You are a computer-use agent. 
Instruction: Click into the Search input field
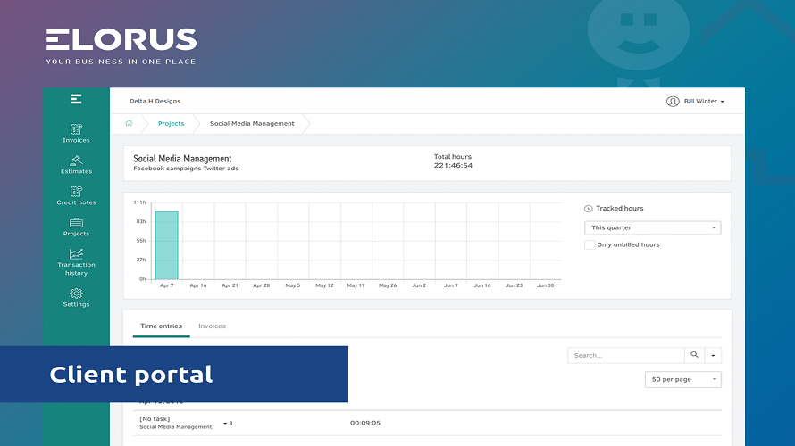pyautogui.click(x=625, y=355)
